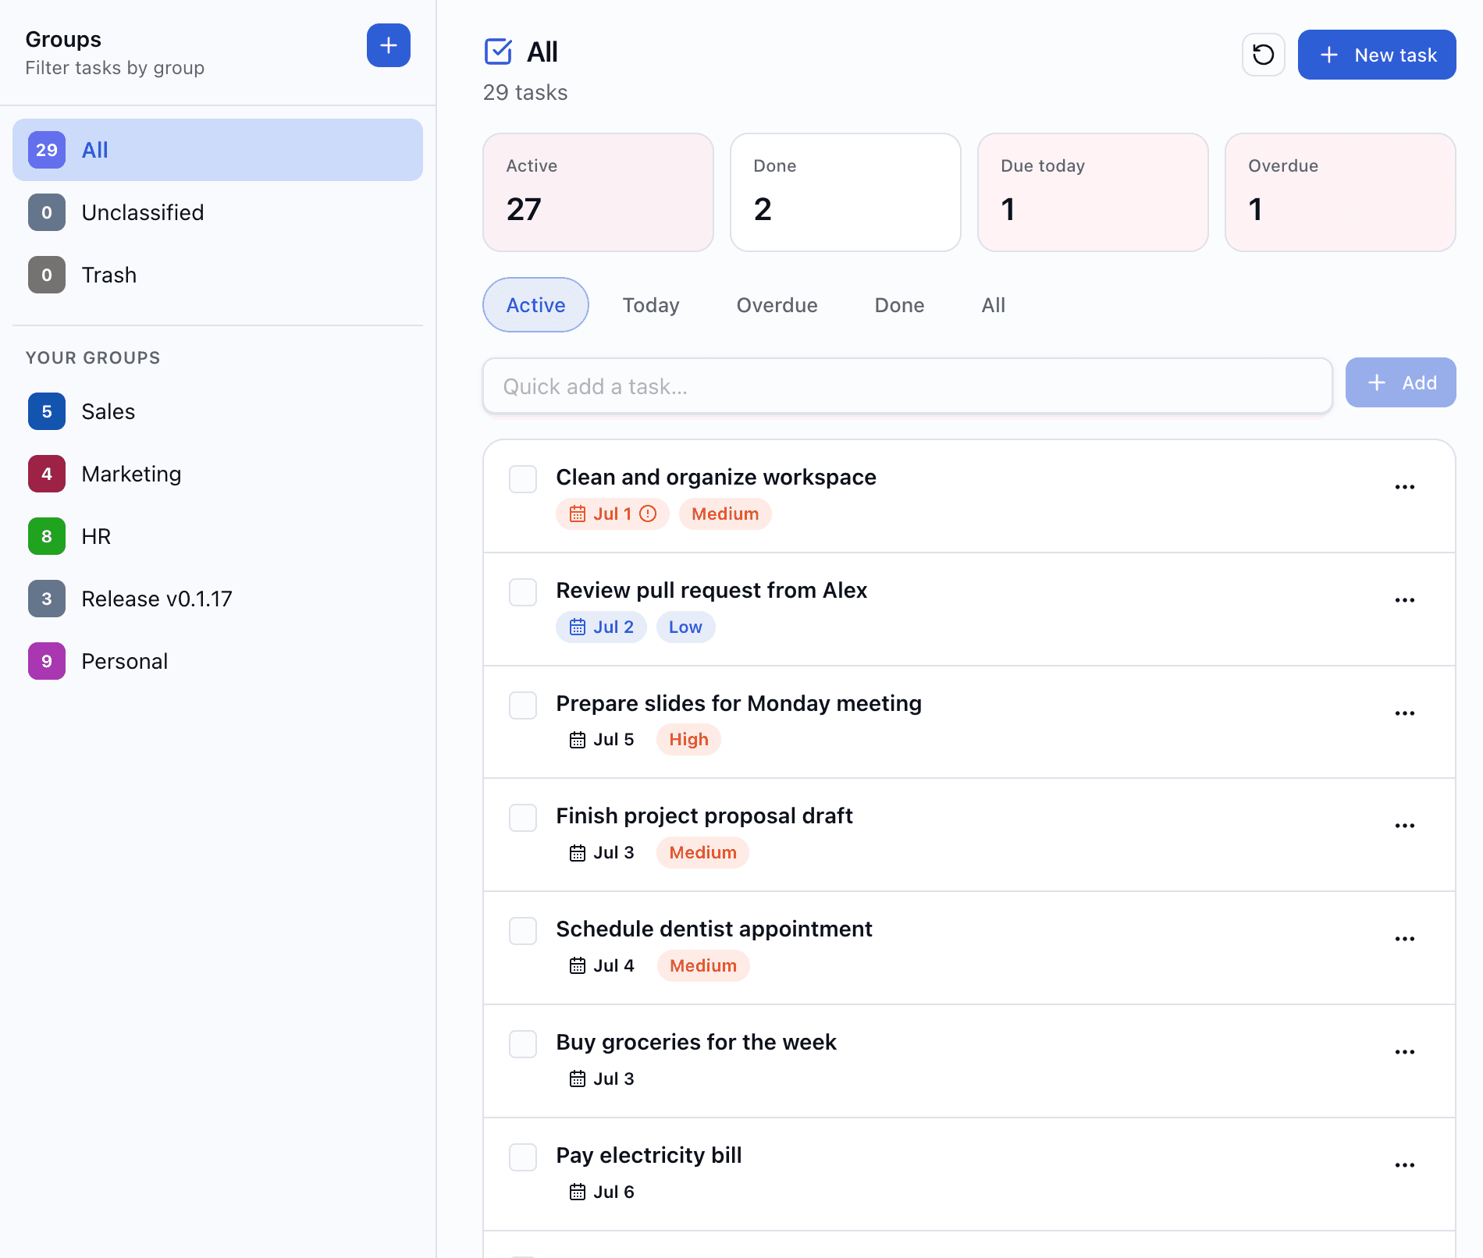The width and height of the screenshot is (1483, 1258).
Task: Click the Jul 2 date badge
Action: point(601,627)
